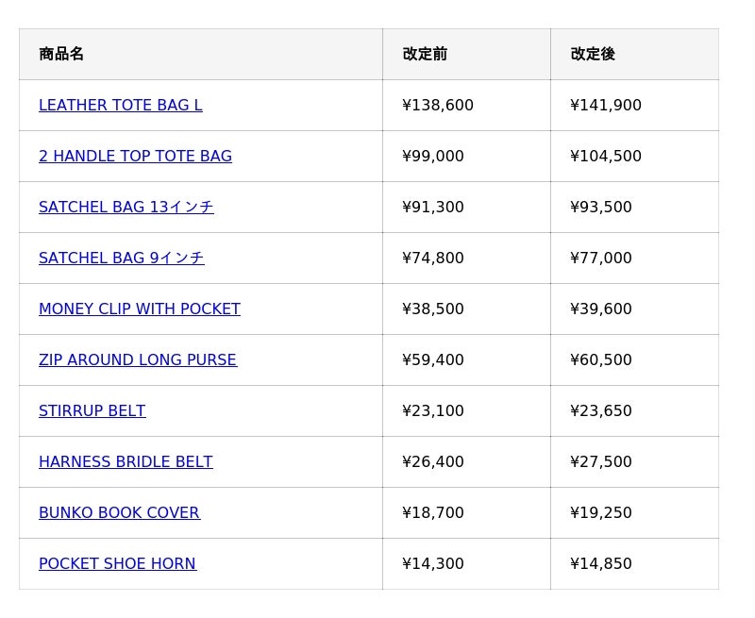Click the 改定後 column header
Image resolution: width=755 pixels, height=618 pixels.
tap(593, 55)
